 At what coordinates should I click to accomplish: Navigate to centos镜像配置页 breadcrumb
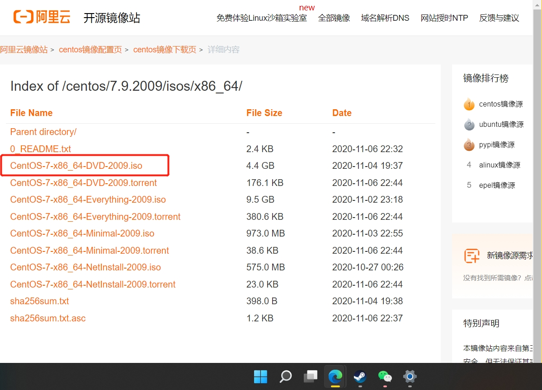coord(90,50)
